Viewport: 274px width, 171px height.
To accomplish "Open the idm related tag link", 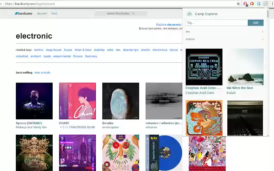I will click(118, 50).
